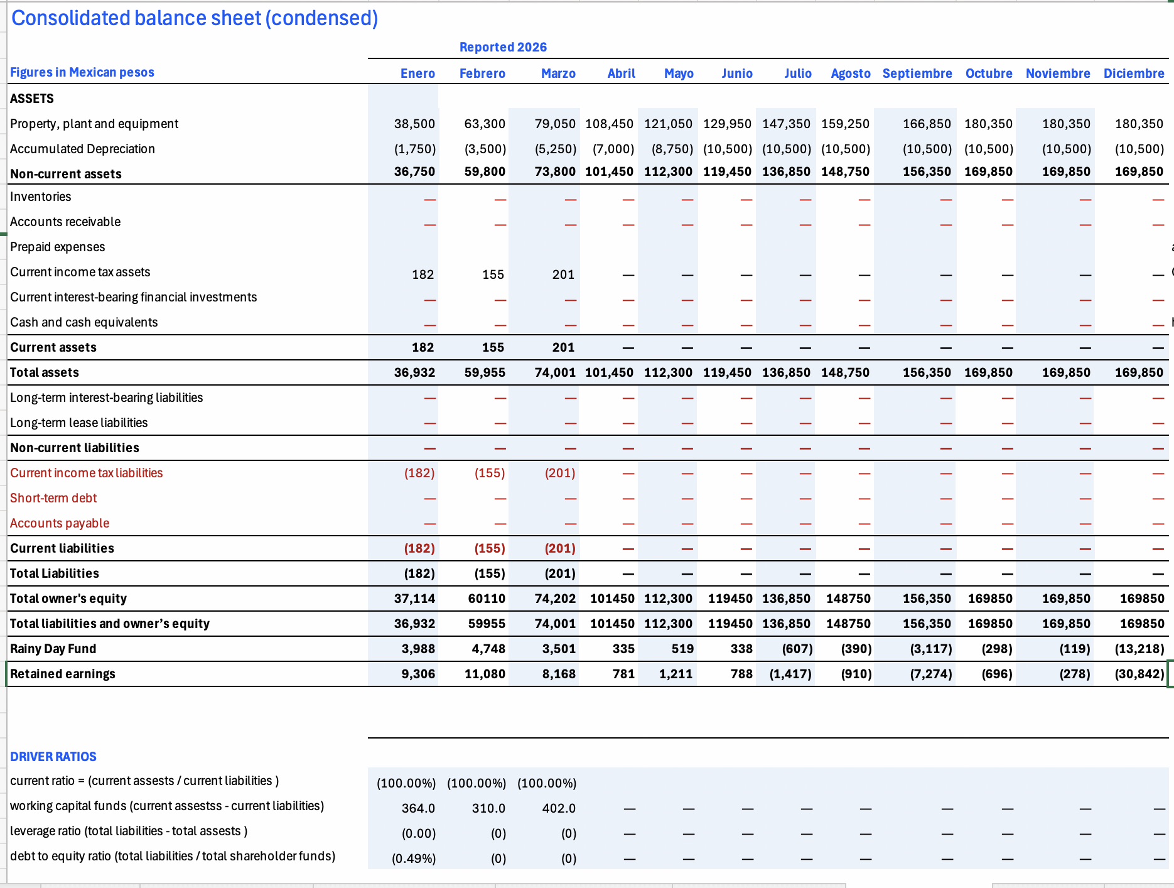This screenshot has height=888, width=1174.
Task: Click Febrero Total assets value 59,955
Action: (485, 372)
